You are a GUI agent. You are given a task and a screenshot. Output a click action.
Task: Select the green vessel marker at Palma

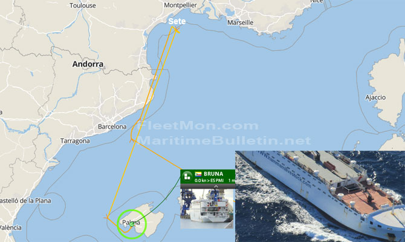click(x=132, y=224)
